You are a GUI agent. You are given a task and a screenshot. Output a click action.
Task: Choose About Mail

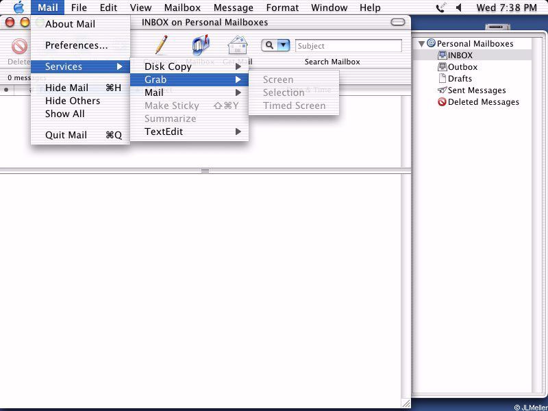pos(80,24)
